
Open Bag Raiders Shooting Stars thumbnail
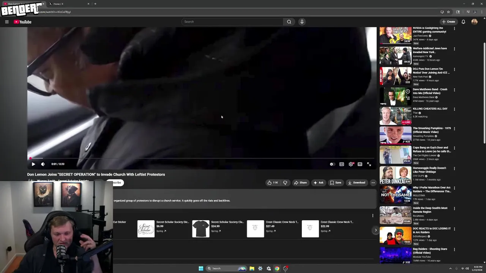click(395, 256)
